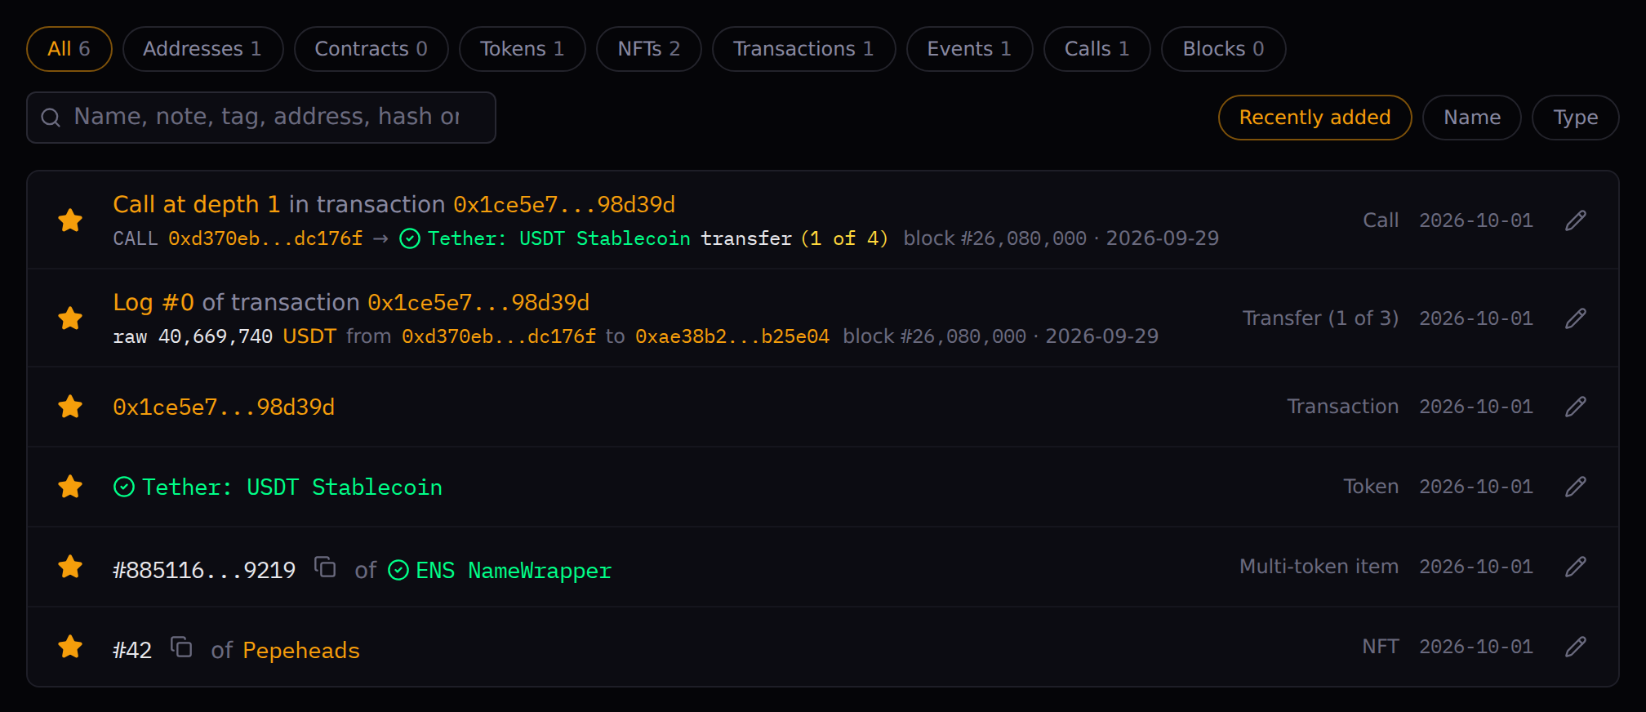Image resolution: width=1646 pixels, height=712 pixels.
Task: Click verified badge on Tether token row
Action: point(124,487)
